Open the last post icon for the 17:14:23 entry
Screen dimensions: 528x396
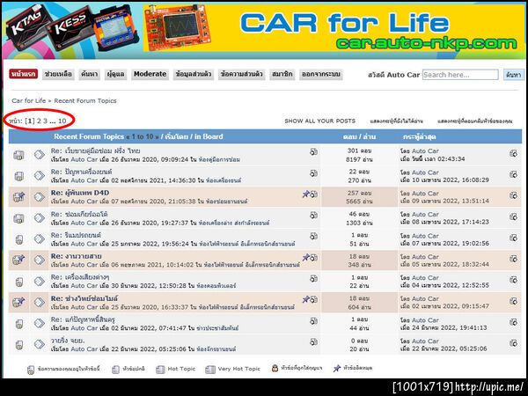click(x=513, y=216)
